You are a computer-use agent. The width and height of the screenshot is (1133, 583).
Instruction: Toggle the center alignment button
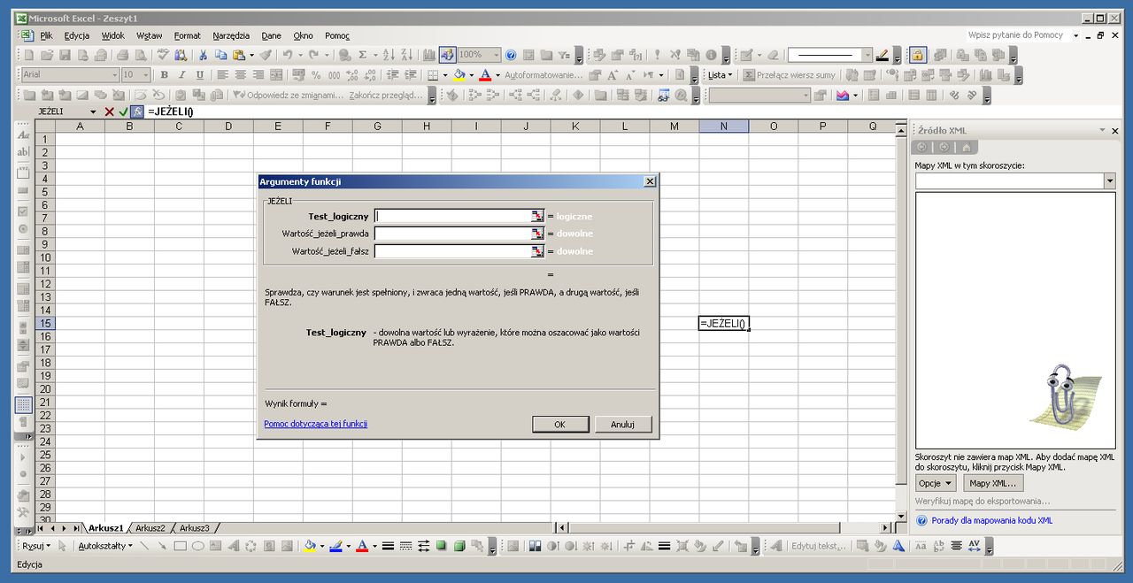point(241,75)
